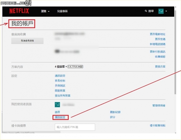181x140 pixels.
Task: Open 通訊設定 communication settings
Action: coord(60,76)
